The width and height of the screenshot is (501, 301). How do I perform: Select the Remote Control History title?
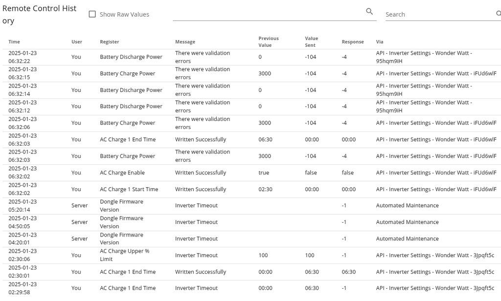coord(40,15)
